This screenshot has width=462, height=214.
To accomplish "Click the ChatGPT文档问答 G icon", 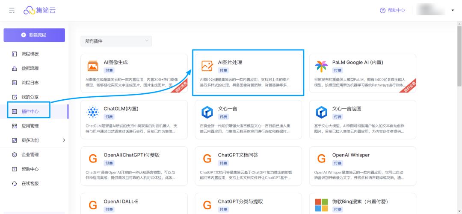I will tap(207, 159).
